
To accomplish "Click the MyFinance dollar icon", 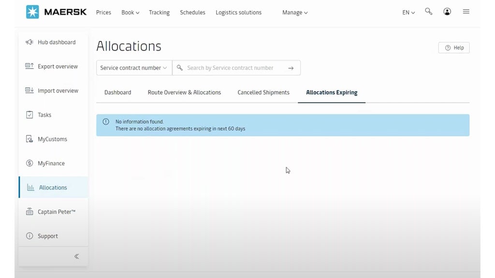I will (29, 163).
